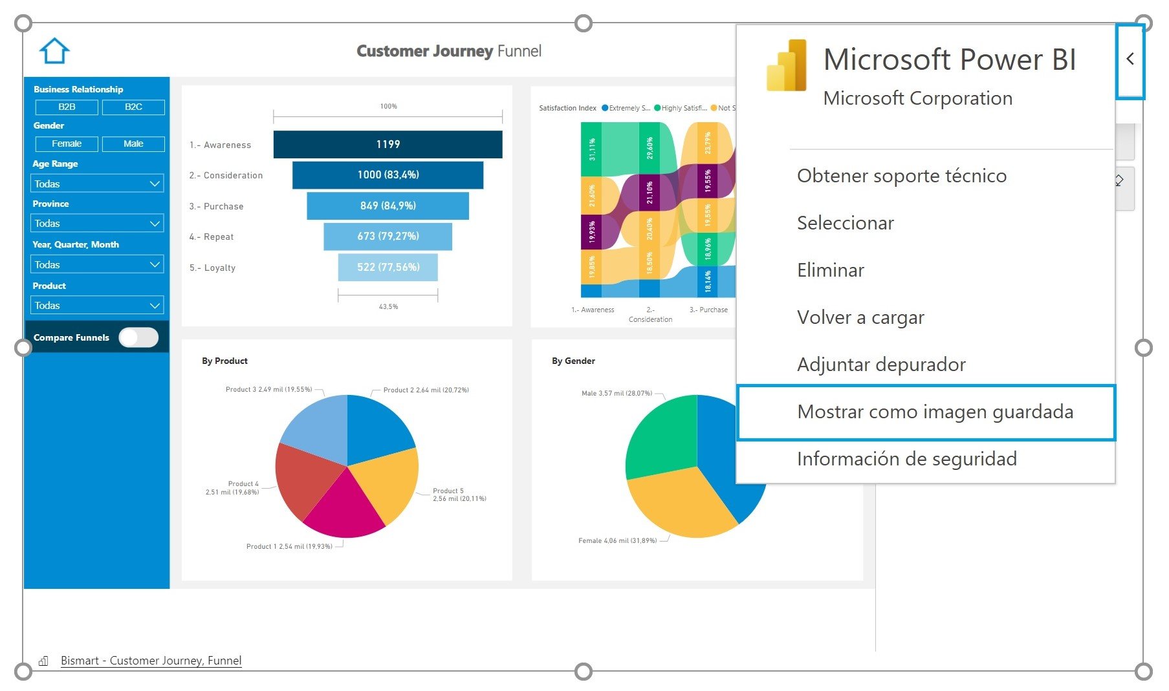The image size is (1169, 691).
Task: Collapse the Power BI visual menu via the chevron
Action: point(1130,59)
